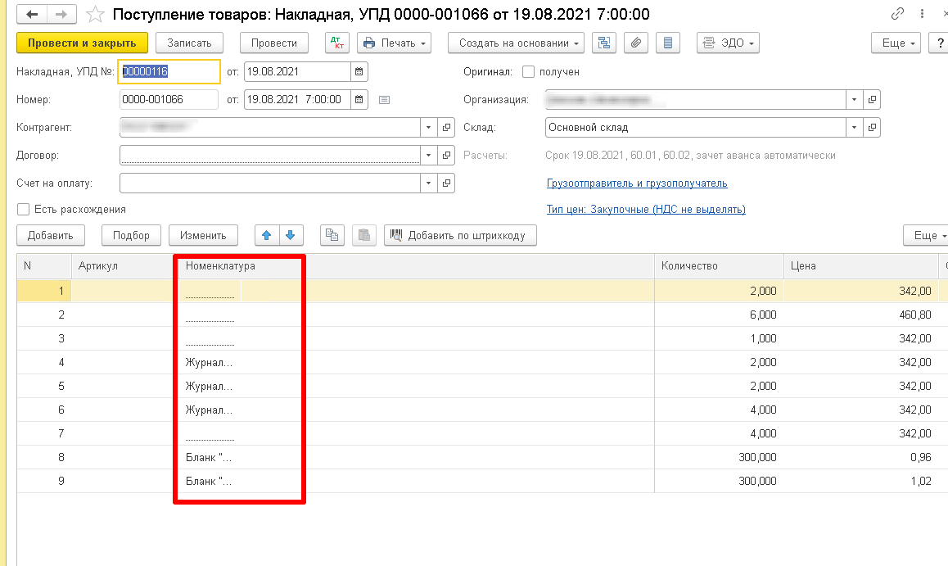Click the get link chain icon

pyautogui.click(x=898, y=13)
